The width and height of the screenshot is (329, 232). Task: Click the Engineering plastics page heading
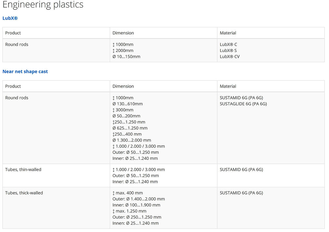pyautogui.click(x=43, y=5)
